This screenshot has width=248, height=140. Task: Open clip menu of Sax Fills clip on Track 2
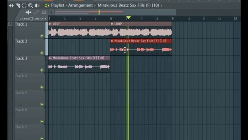click(112, 41)
